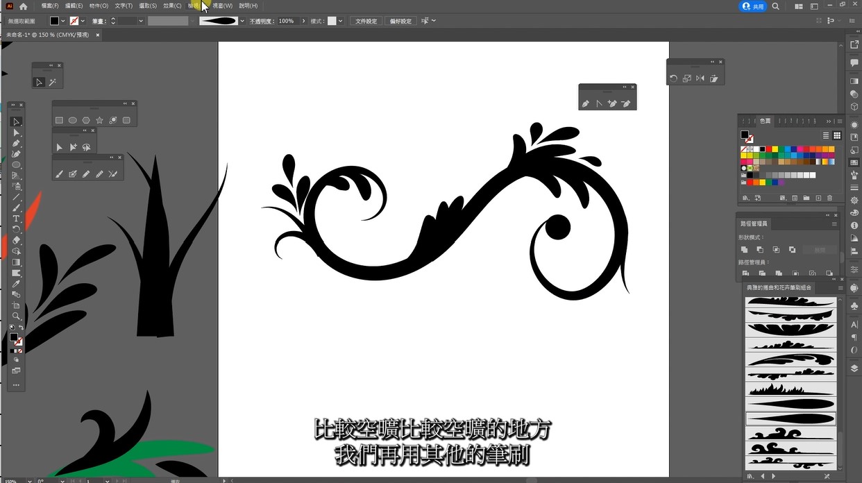Open the 文字(T) menu
This screenshot has width=862, height=483.
click(123, 6)
